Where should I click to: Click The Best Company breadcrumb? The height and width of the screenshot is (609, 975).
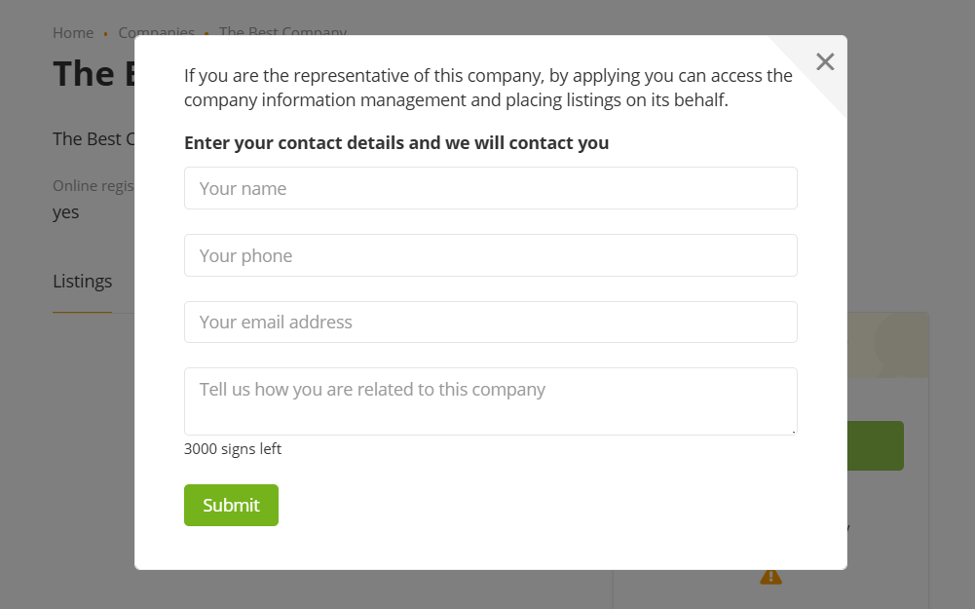coord(282,31)
